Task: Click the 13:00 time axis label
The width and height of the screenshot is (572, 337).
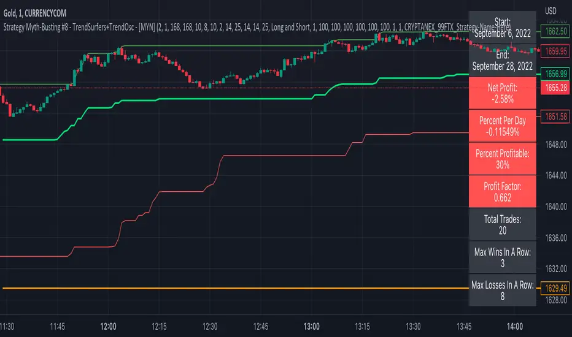Action: click(312, 327)
